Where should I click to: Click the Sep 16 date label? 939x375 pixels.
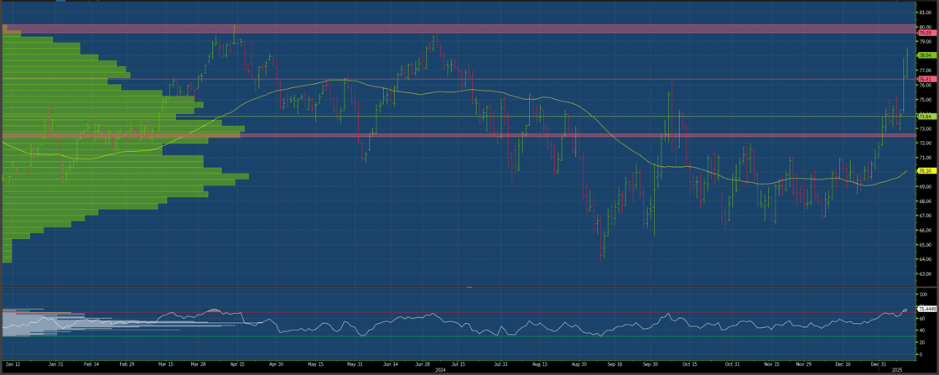click(x=615, y=363)
